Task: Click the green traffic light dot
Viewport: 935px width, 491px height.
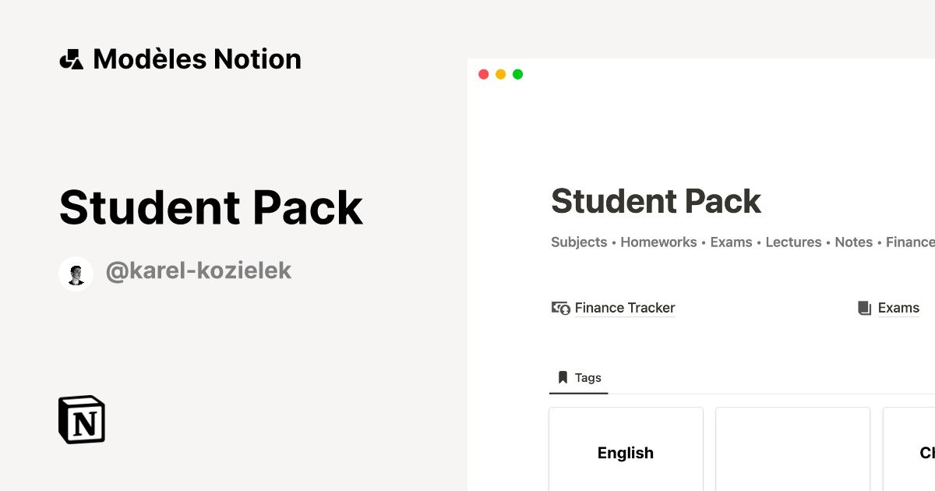Action: coord(517,73)
